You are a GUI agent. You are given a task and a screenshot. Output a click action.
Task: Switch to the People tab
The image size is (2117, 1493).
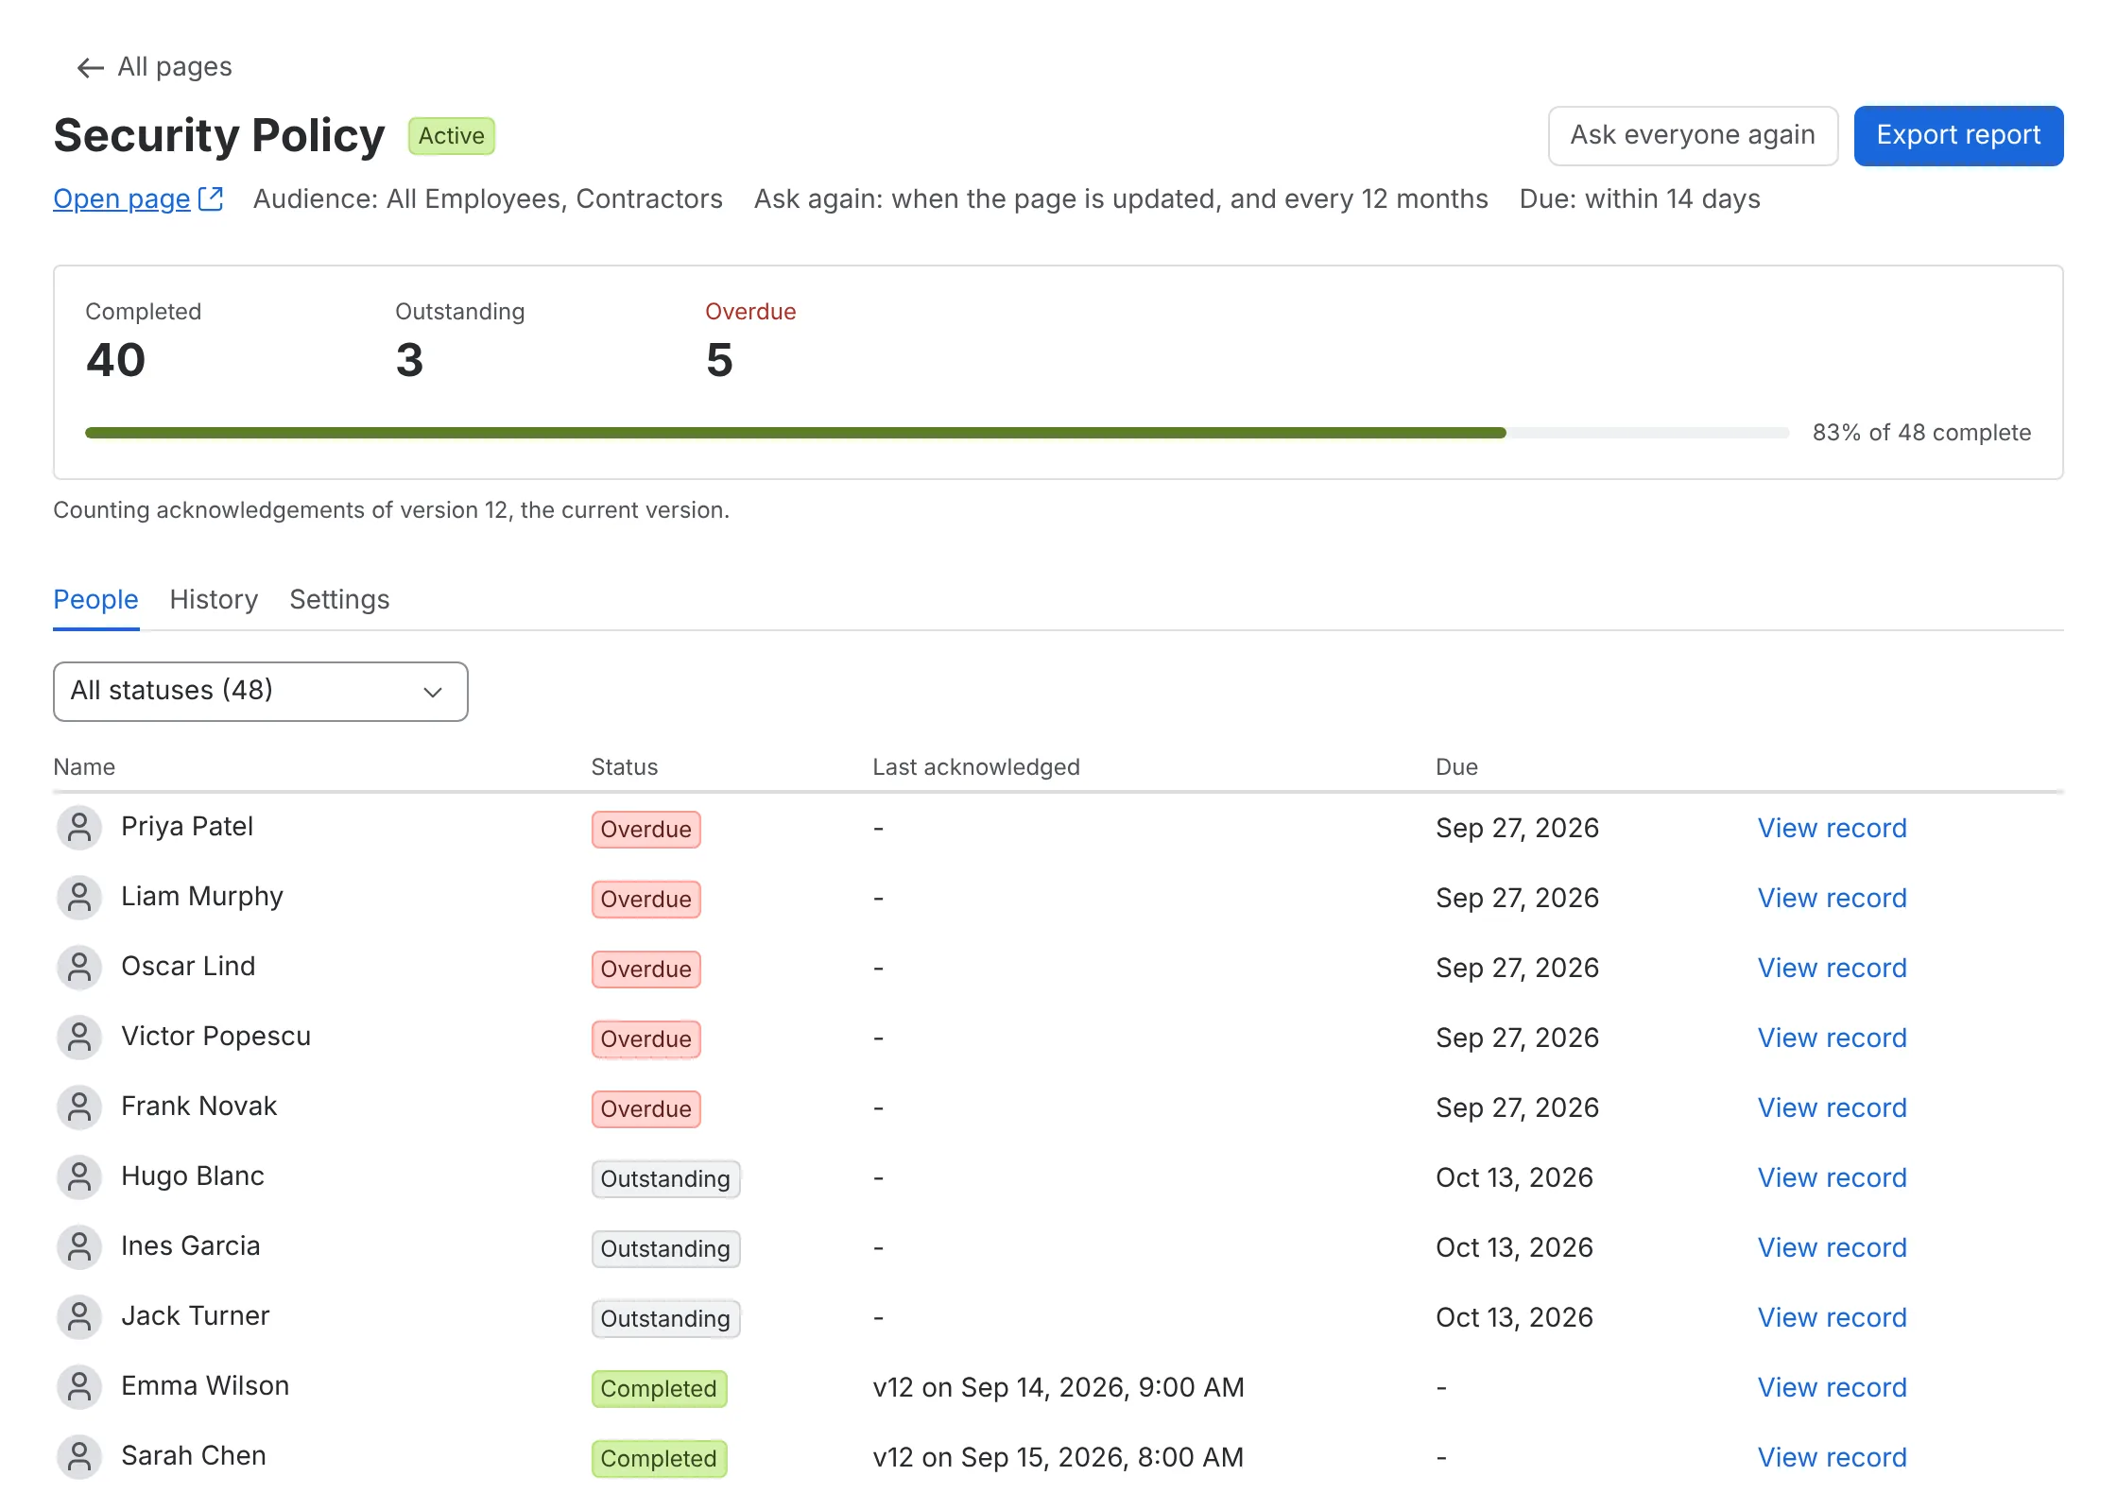point(95,599)
